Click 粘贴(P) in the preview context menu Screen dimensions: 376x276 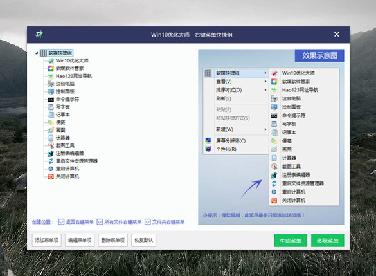point(224,109)
